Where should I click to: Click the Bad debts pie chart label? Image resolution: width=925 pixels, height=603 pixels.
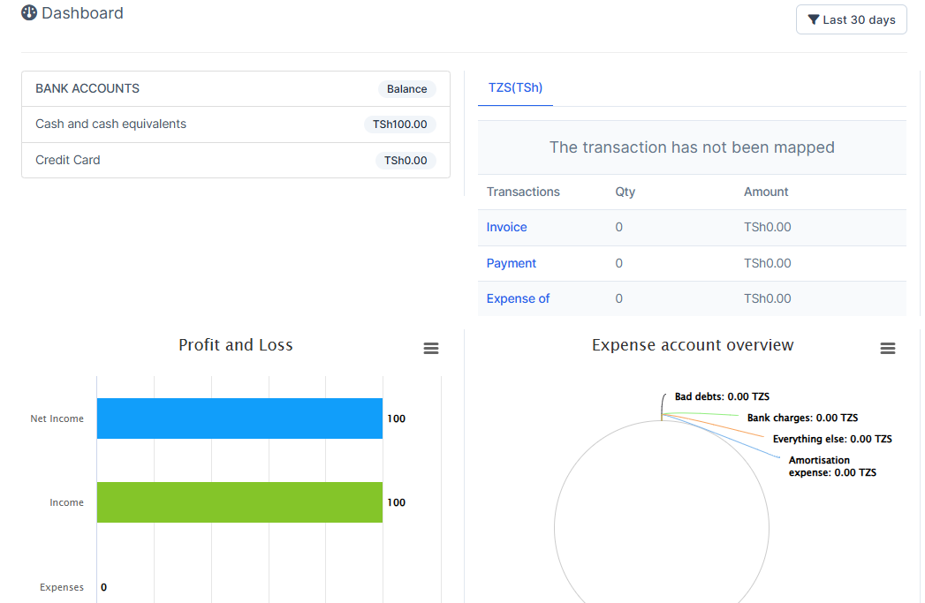pos(721,396)
